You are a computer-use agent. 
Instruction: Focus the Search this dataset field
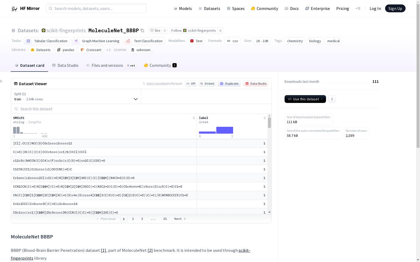141,109
